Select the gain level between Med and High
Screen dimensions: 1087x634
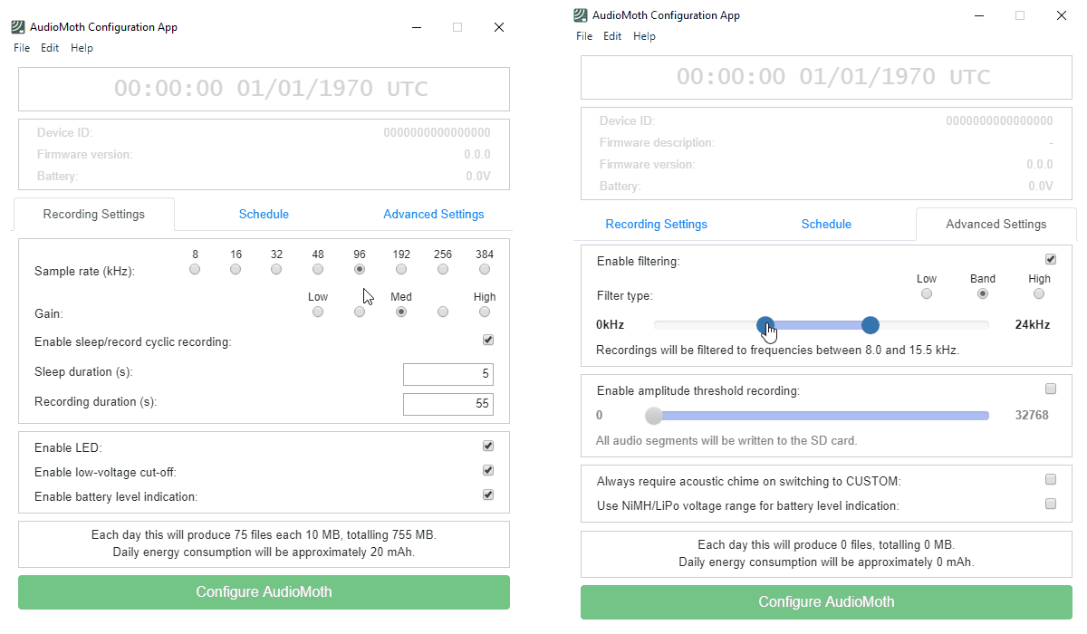[x=443, y=312]
